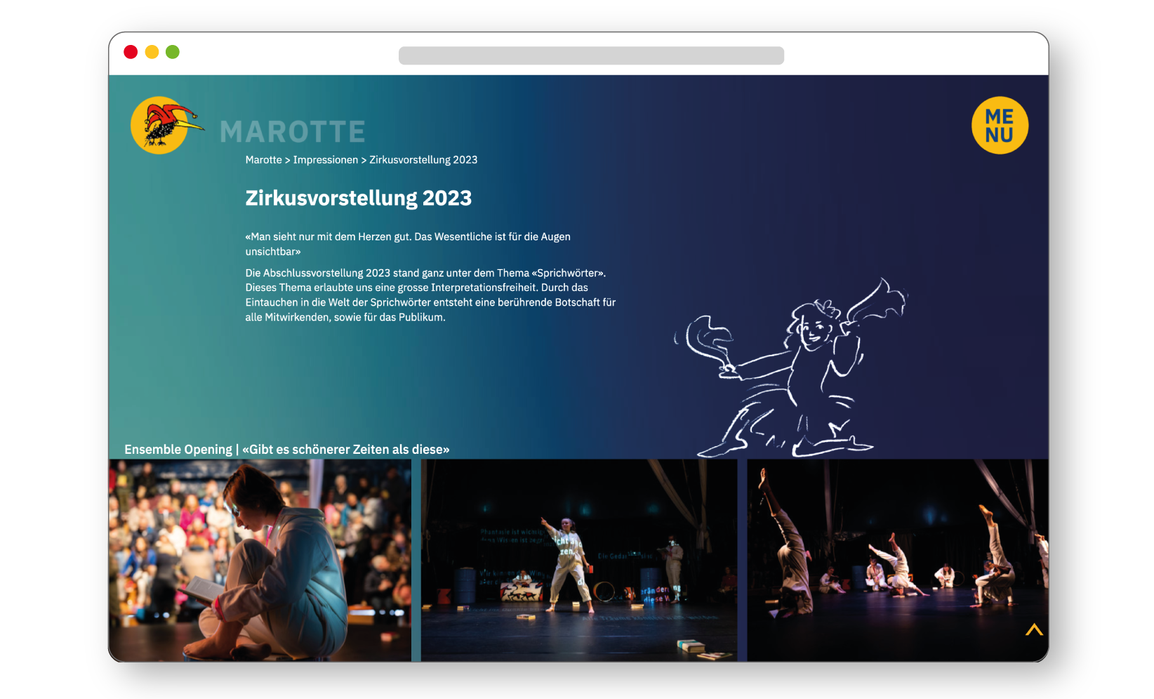View the performer pointing on stage photo

(578, 558)
